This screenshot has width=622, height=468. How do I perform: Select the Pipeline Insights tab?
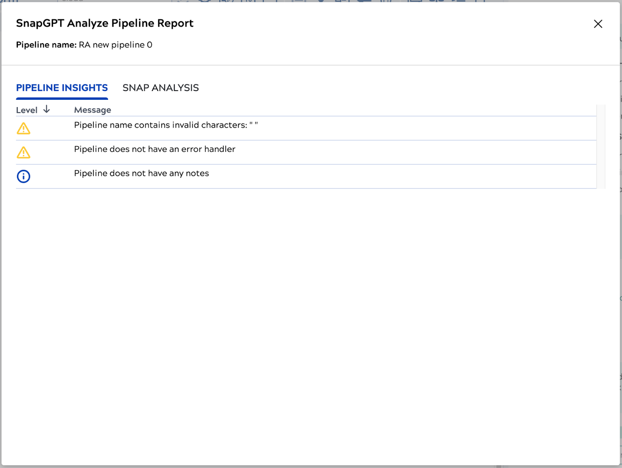point(62,88)
